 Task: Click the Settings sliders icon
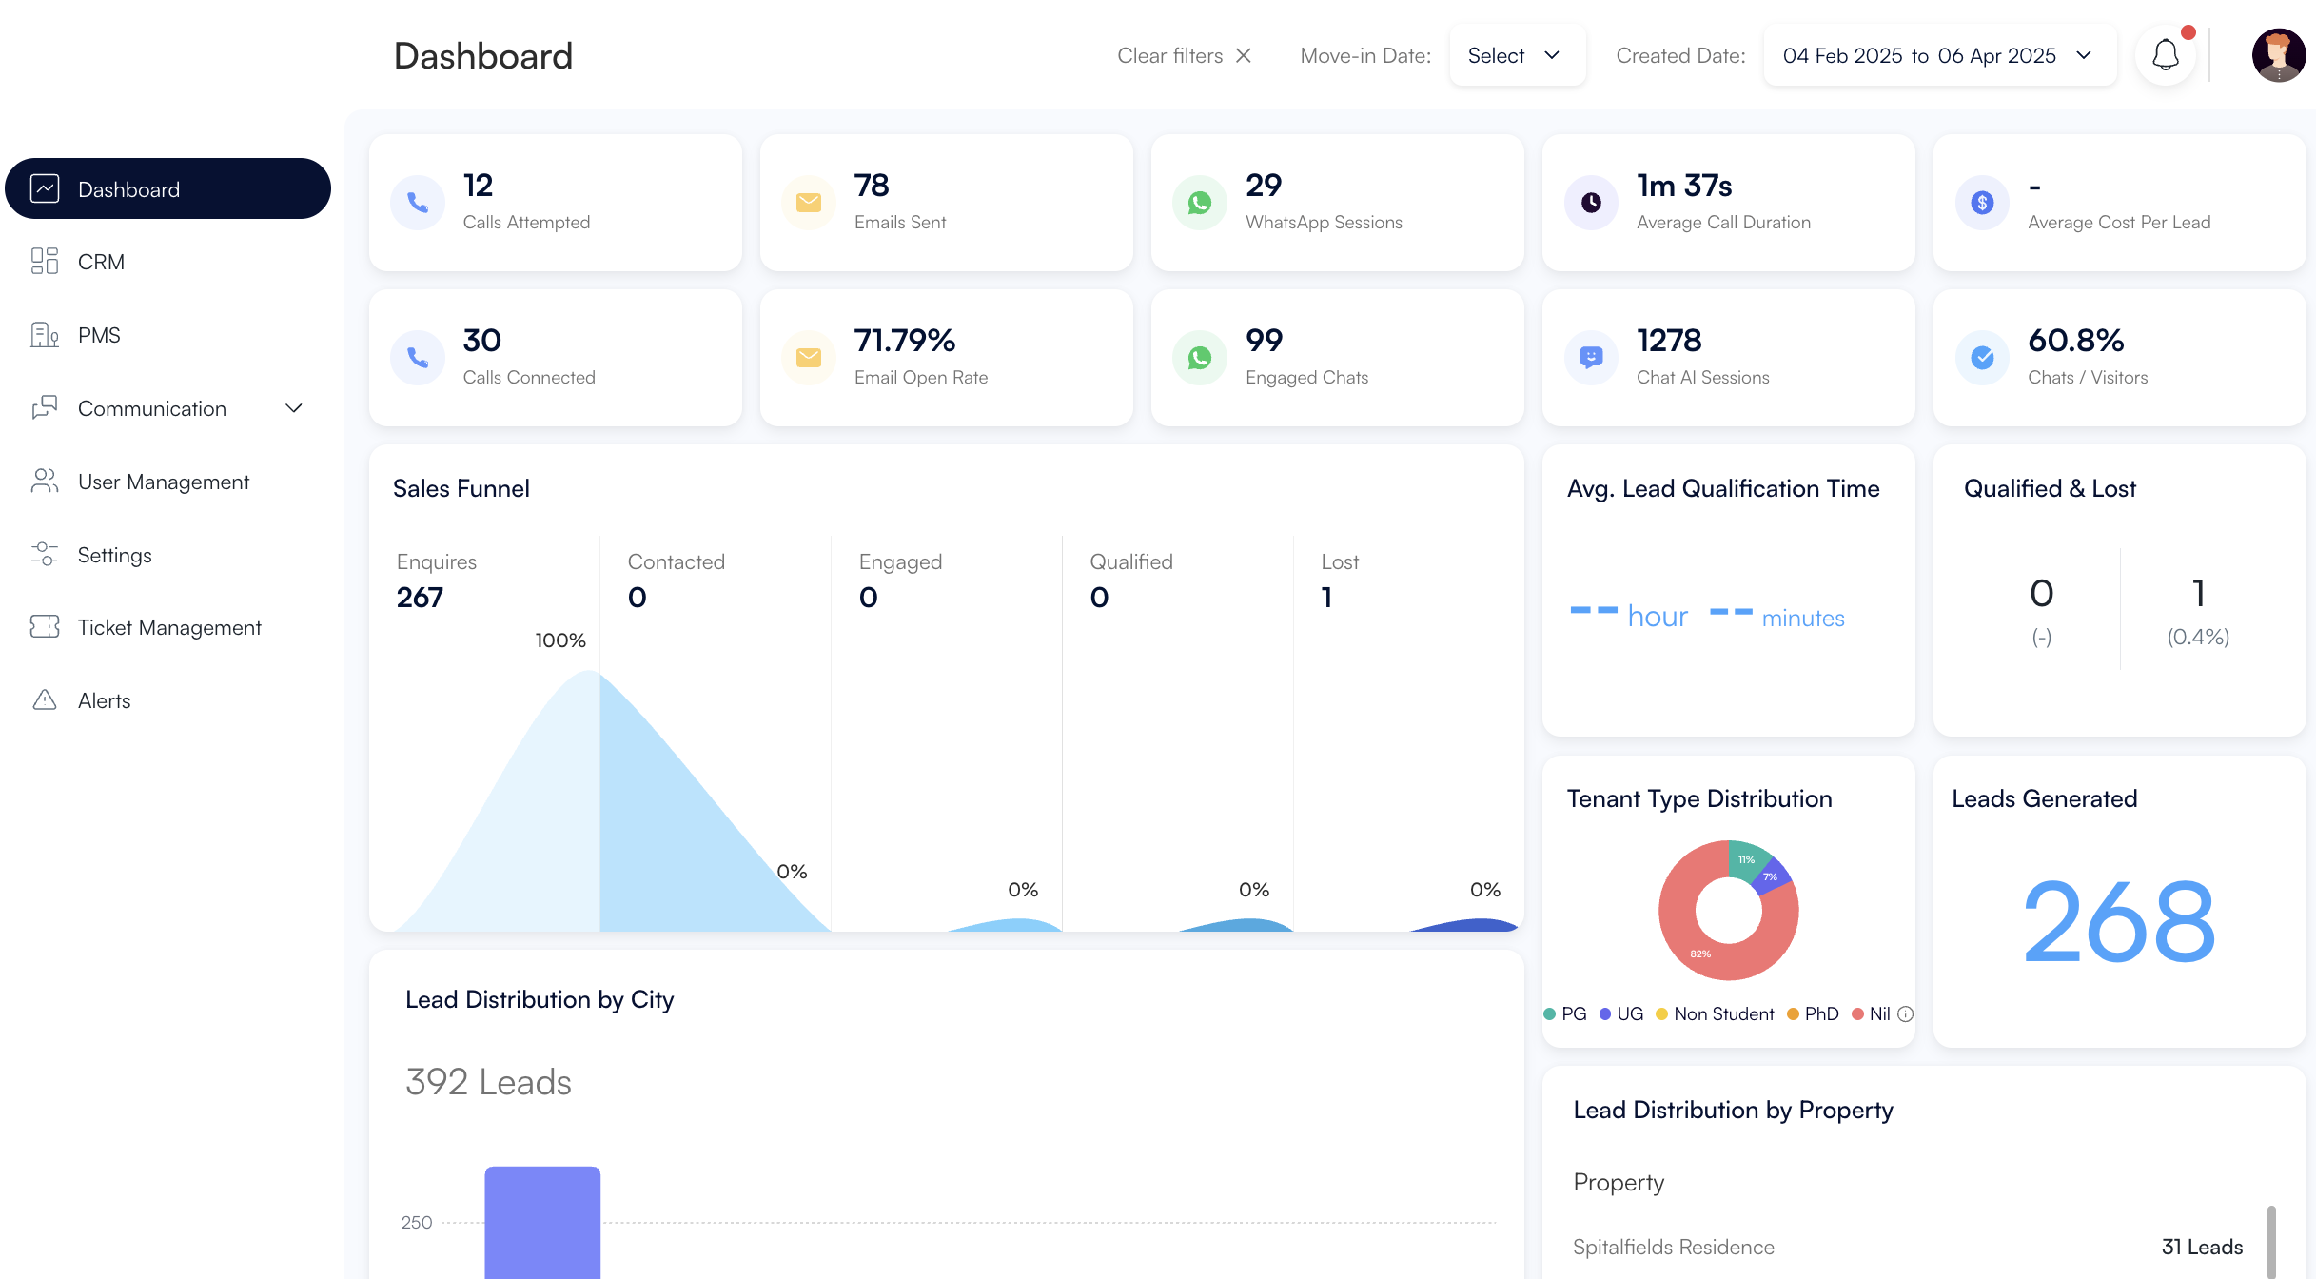tap(45, 554)
